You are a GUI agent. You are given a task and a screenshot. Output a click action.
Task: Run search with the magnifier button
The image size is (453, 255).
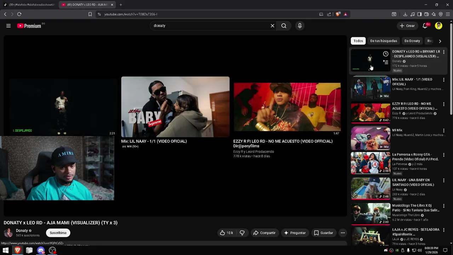(x=284, y=25)
